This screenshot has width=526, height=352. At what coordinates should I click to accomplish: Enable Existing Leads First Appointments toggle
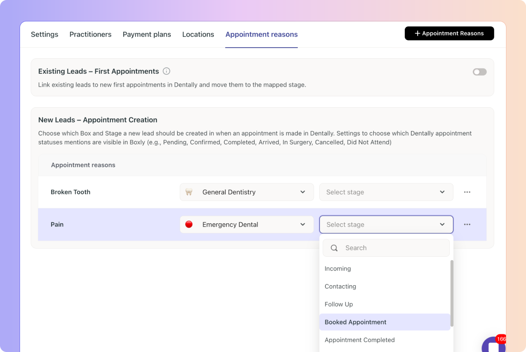pyautogui.click(x=479, y=72)
